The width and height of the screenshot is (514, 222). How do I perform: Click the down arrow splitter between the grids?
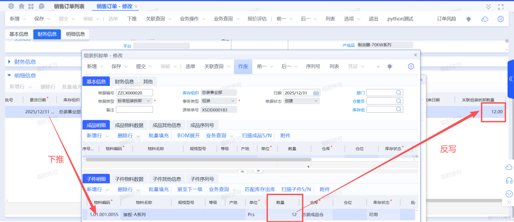coord(258,171)
